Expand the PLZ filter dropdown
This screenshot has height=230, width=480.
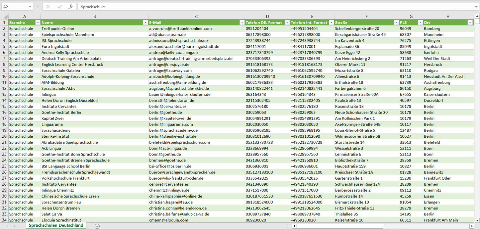[x=420, y=23]
